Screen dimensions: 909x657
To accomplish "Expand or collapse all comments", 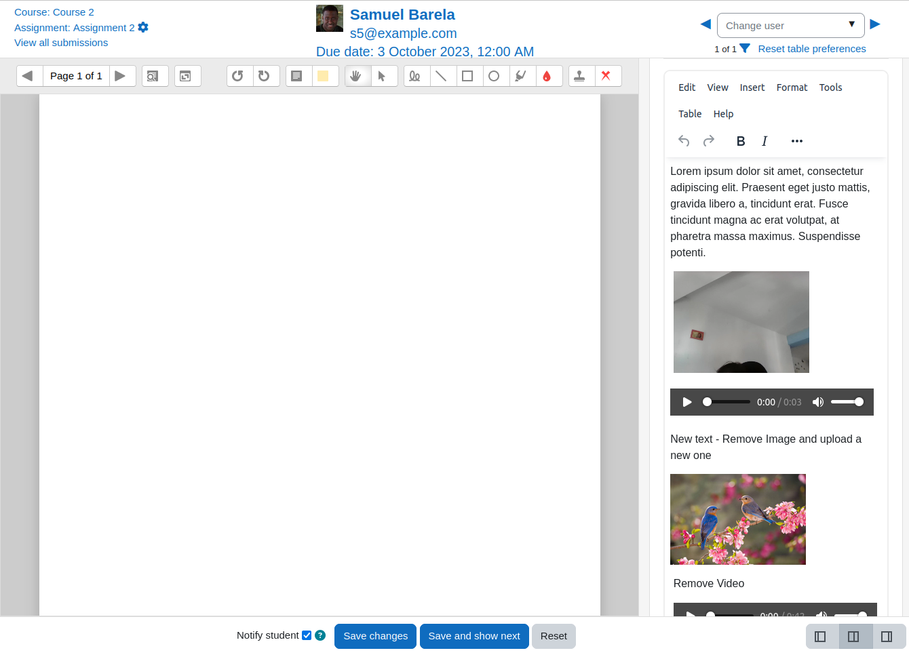I will (x=188, y=76).
